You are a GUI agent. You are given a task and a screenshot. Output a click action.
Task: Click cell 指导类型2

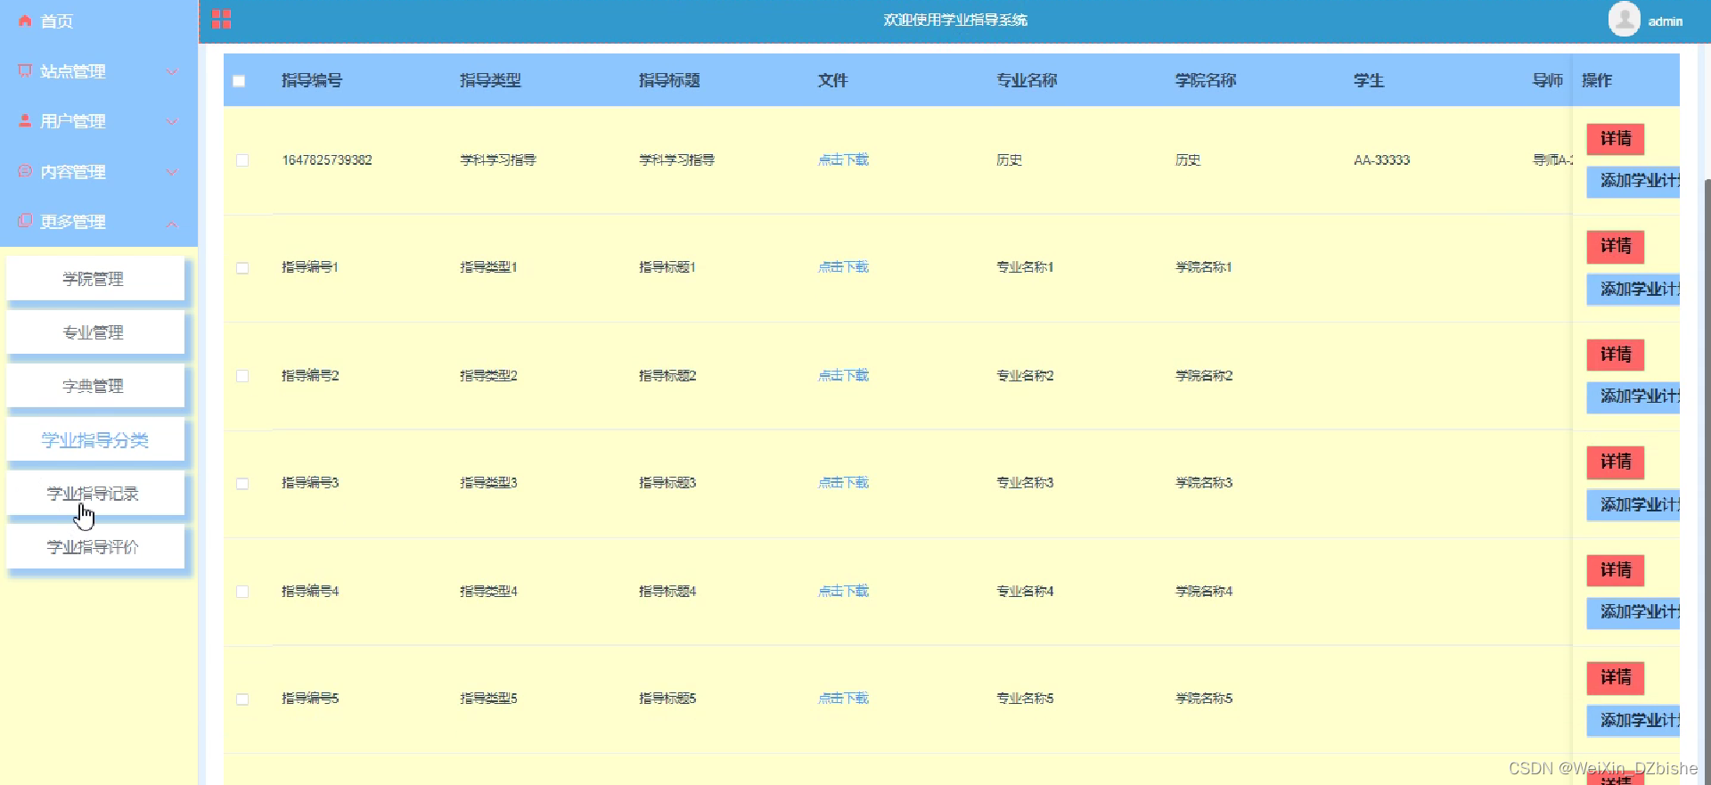[x=488, y=375]
